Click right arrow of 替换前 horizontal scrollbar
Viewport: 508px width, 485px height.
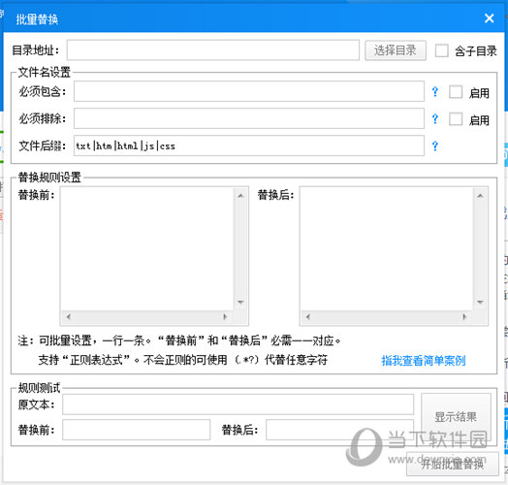(225, 317)
